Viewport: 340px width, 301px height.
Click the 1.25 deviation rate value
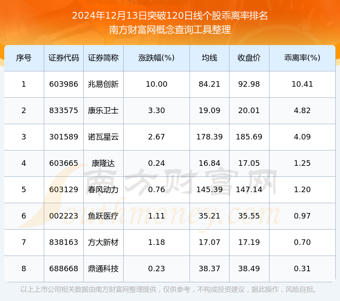click(302, 163)
